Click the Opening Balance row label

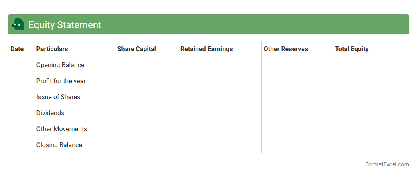coord(60,65)
